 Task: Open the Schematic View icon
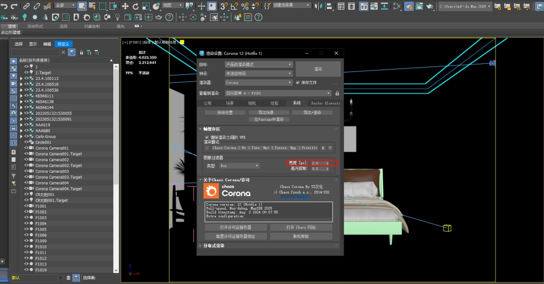384,6
